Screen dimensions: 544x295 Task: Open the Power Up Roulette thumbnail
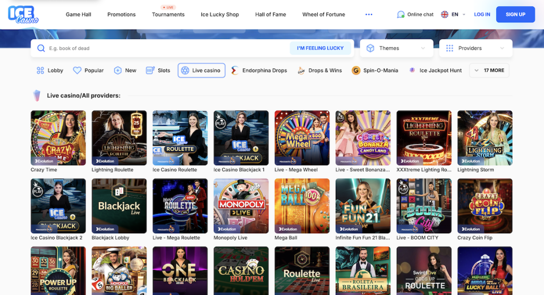tap(58, 271)
